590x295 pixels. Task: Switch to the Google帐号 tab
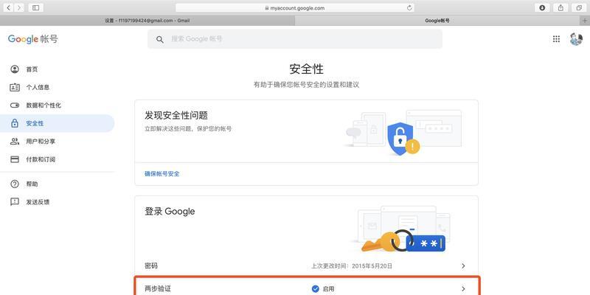coord(437,21)
